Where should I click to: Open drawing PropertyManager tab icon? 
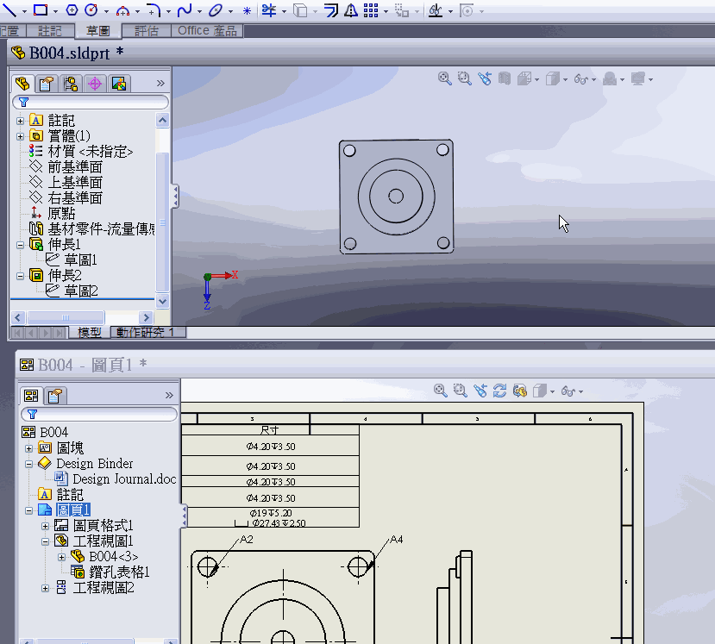click(55, 396)
